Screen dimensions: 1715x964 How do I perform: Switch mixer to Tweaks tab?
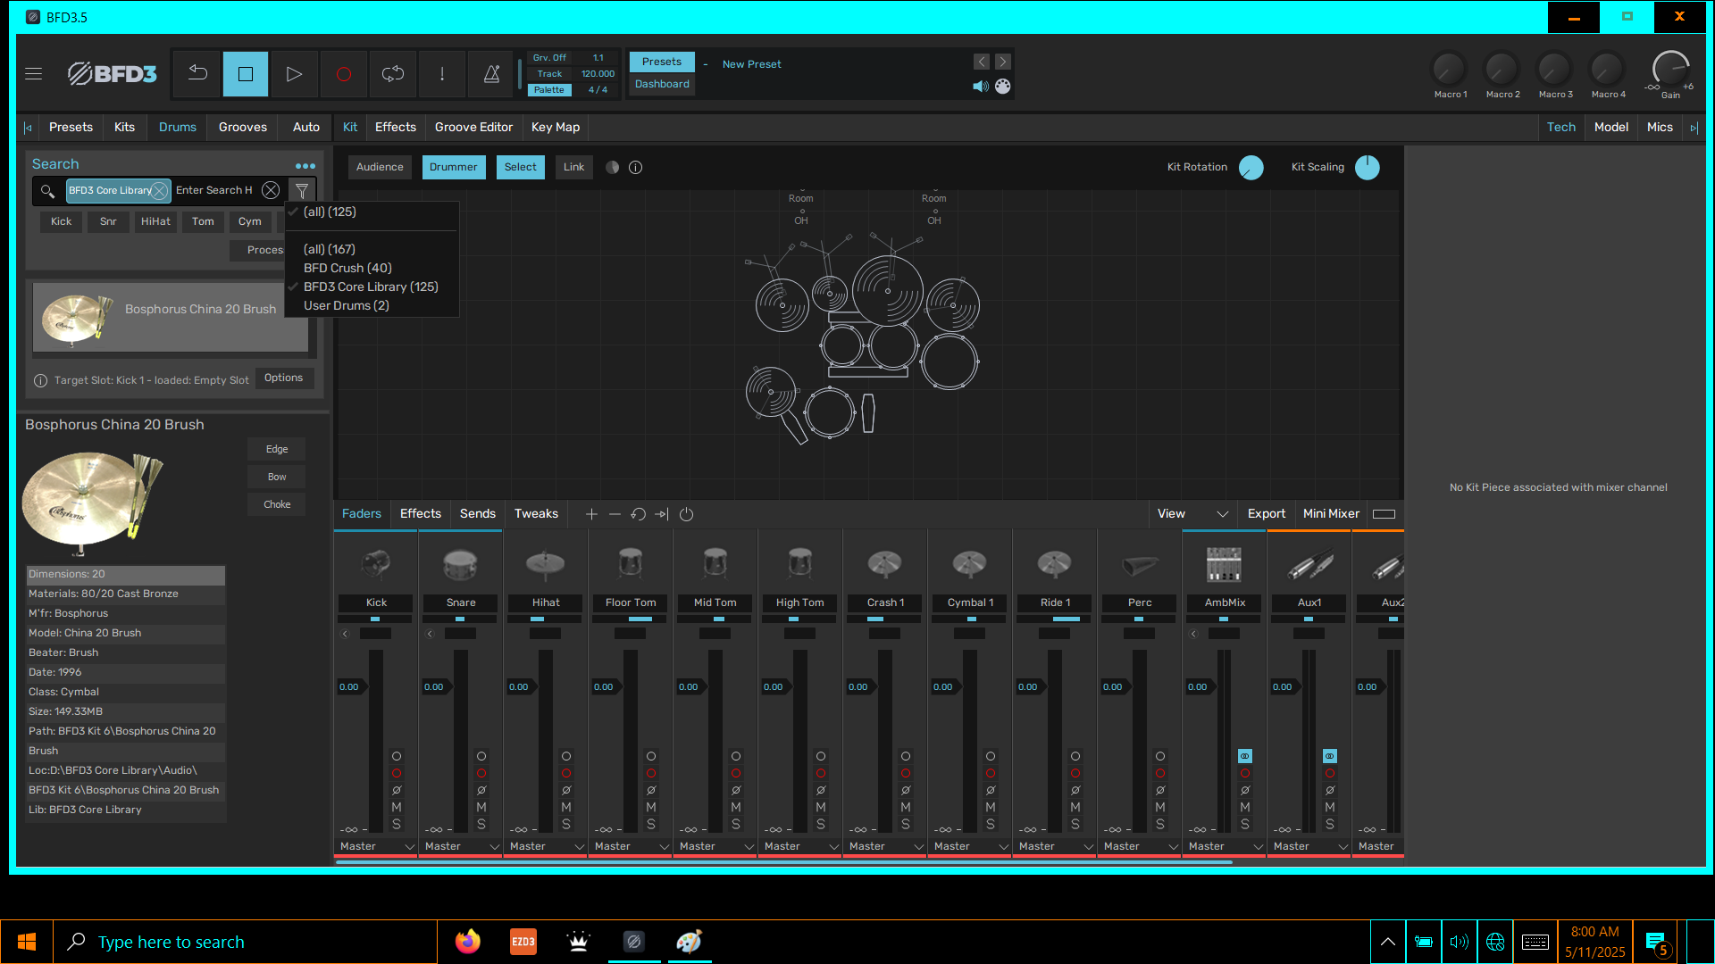pos(536,514)
